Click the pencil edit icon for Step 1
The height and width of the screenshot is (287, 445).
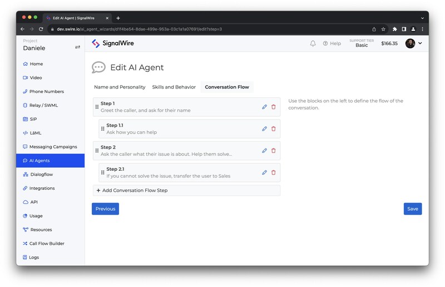tap(265, 107)
